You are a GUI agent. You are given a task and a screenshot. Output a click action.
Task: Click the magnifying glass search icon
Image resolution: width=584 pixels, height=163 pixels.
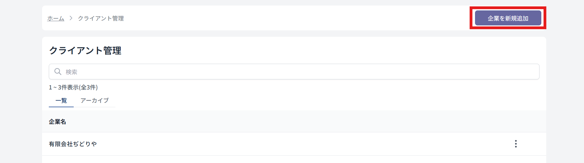click(58, 72)
